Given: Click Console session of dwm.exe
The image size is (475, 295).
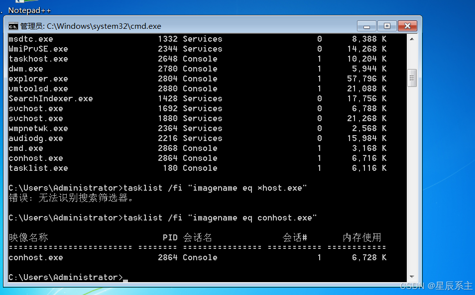Looking at the screenshot, I should pos(200,69).
